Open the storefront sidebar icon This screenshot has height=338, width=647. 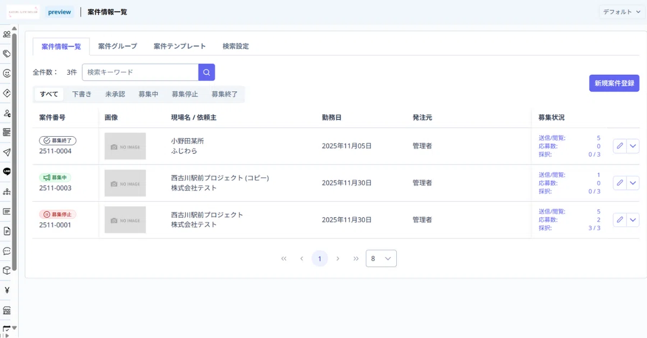(7, 310)
